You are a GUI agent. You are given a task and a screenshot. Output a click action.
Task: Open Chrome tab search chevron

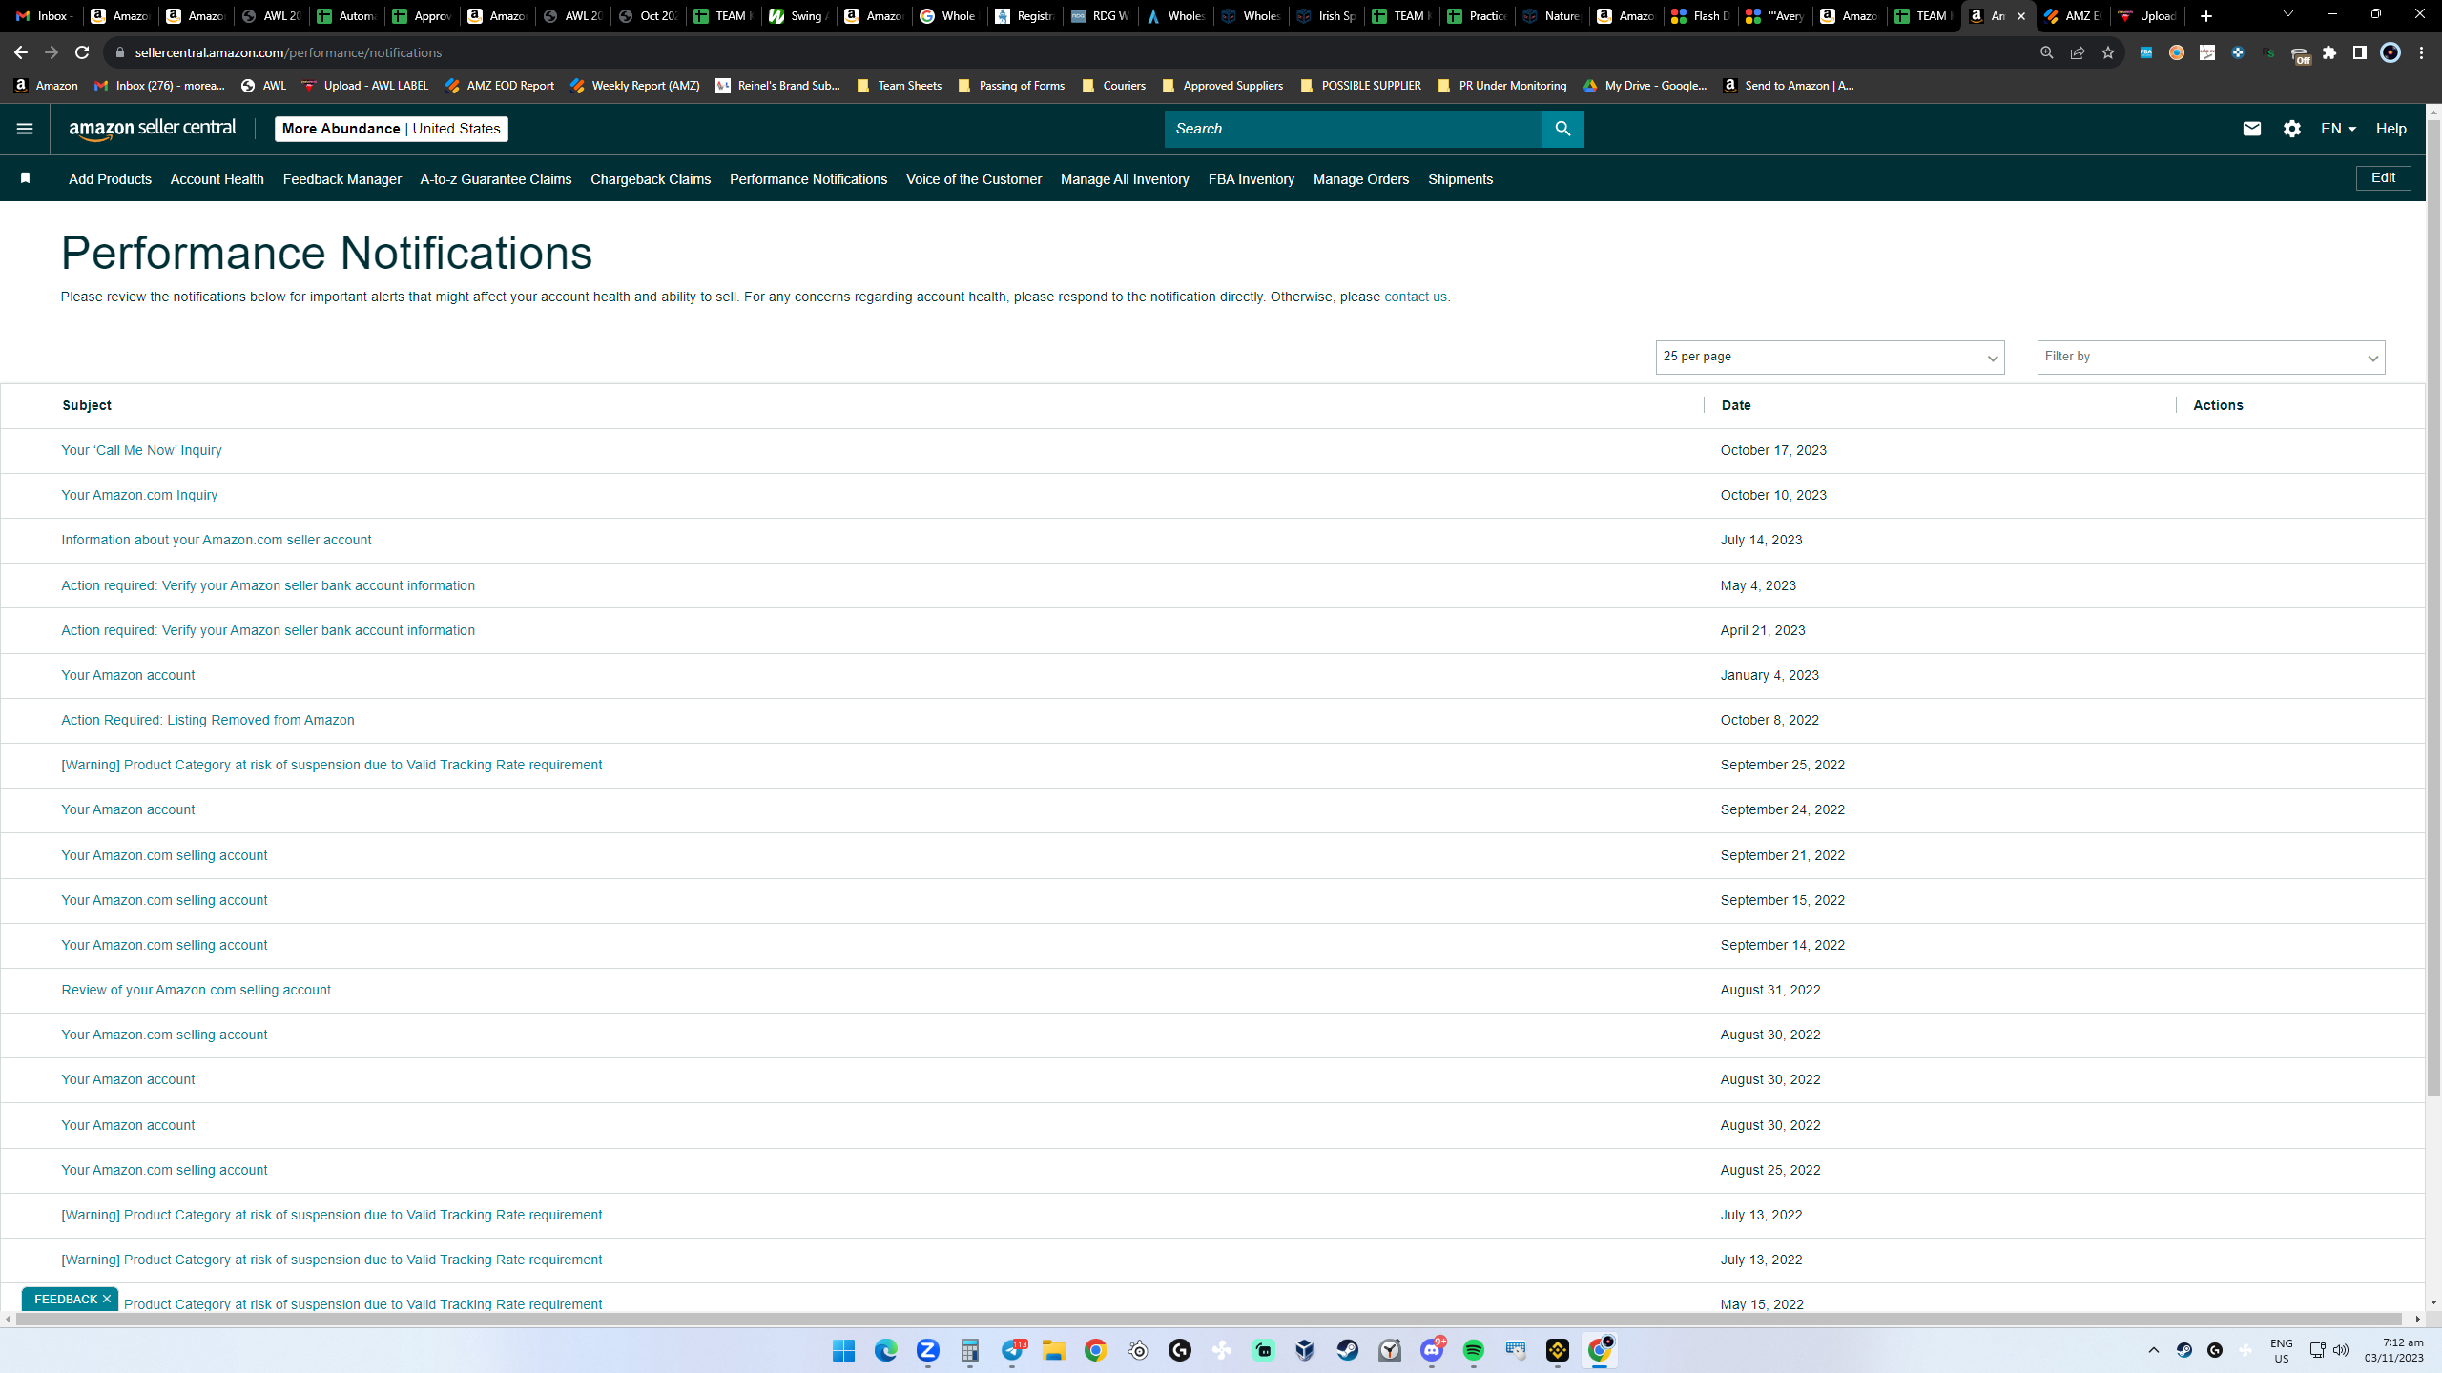pyautogui.click(x=2287, y=14)
